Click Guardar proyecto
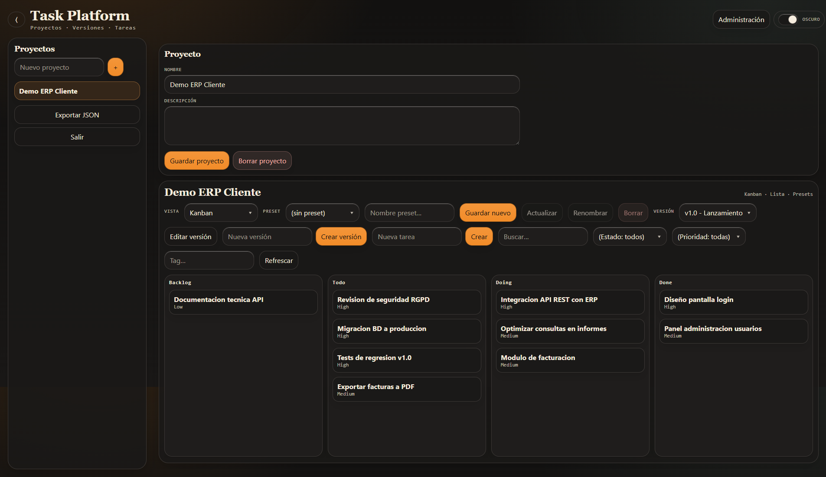Viewport: 826px width, 477px height. tap(196, 160)
